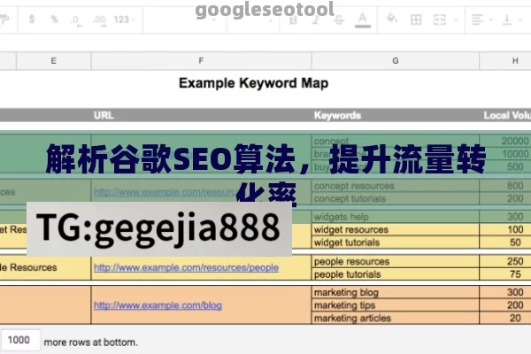Image resolution: width=531 pixels, height=354 pixels.
Task: Open the horizontal align dropdown arrow
Action: point(490,19)
